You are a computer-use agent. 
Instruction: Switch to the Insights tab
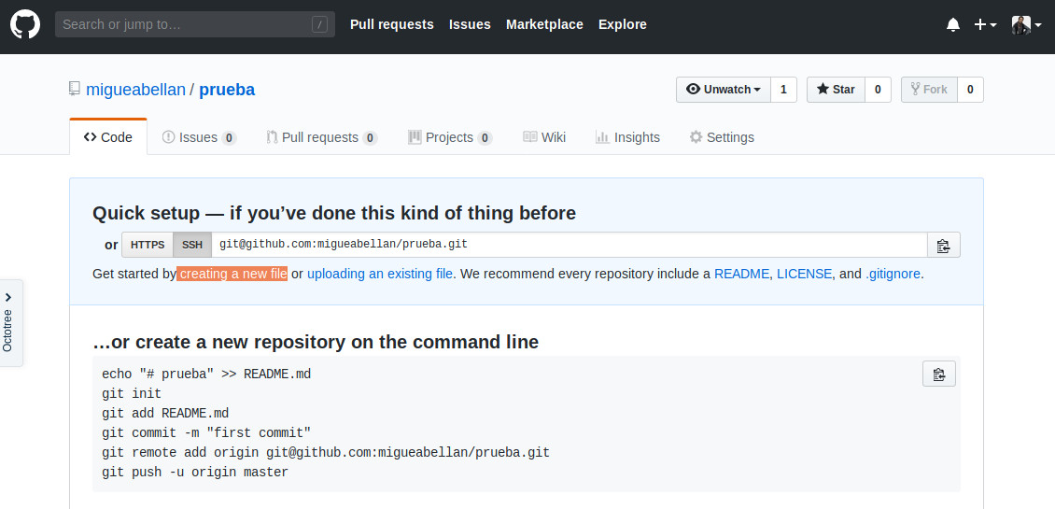pos(627,137)
